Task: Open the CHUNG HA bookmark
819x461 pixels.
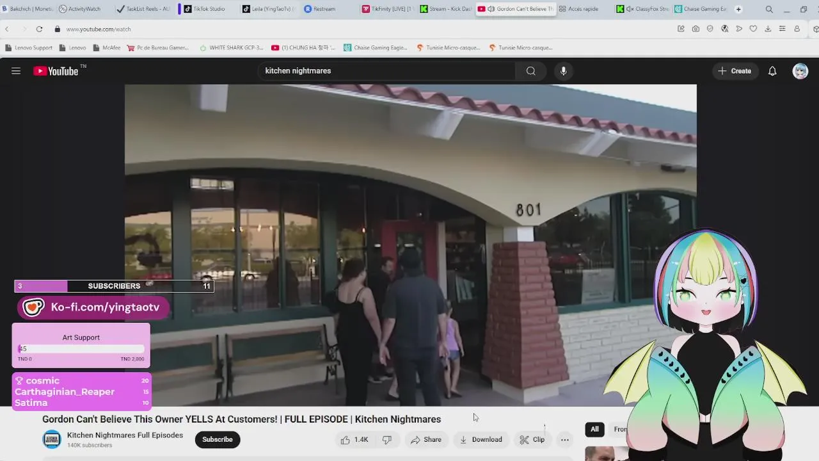Action: [303, 47]
